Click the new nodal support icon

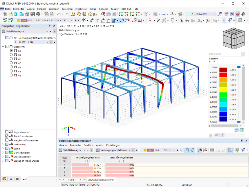181,20
